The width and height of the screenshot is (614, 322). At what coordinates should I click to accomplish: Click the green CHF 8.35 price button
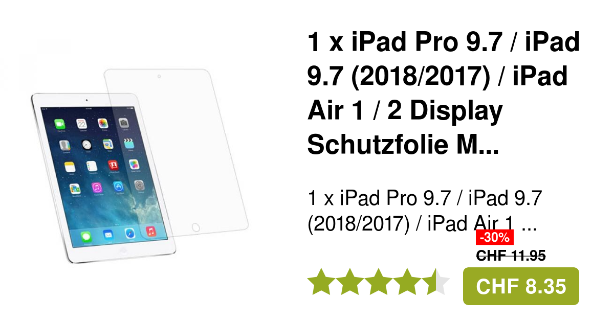click(x=521, y=286)
